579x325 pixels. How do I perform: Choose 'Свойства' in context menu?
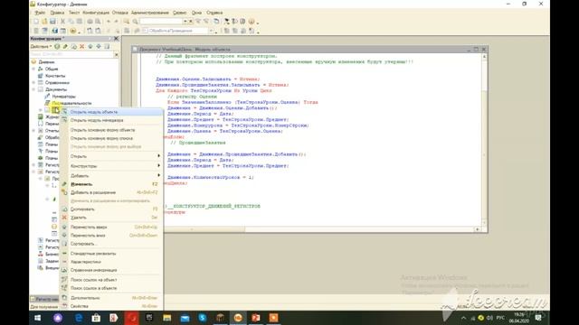click(110, 306)
